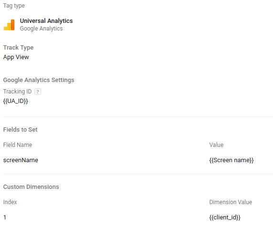Screen dimensions: 273x228
Task: Select the {{client_id}} dimension value
Action: [225, 218]
